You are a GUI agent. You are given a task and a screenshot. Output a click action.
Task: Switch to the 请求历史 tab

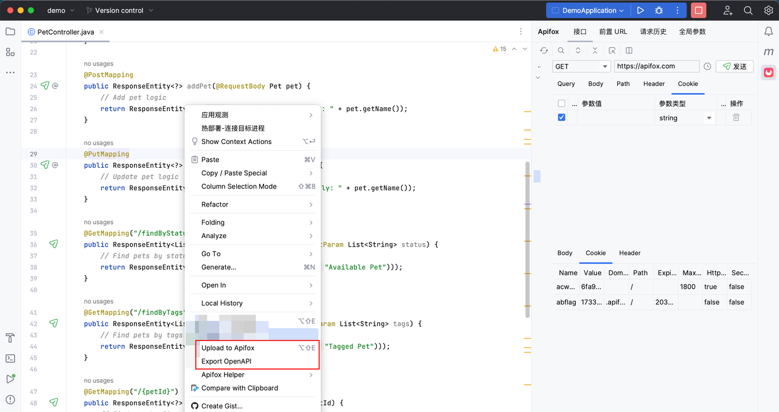point(653,32)
